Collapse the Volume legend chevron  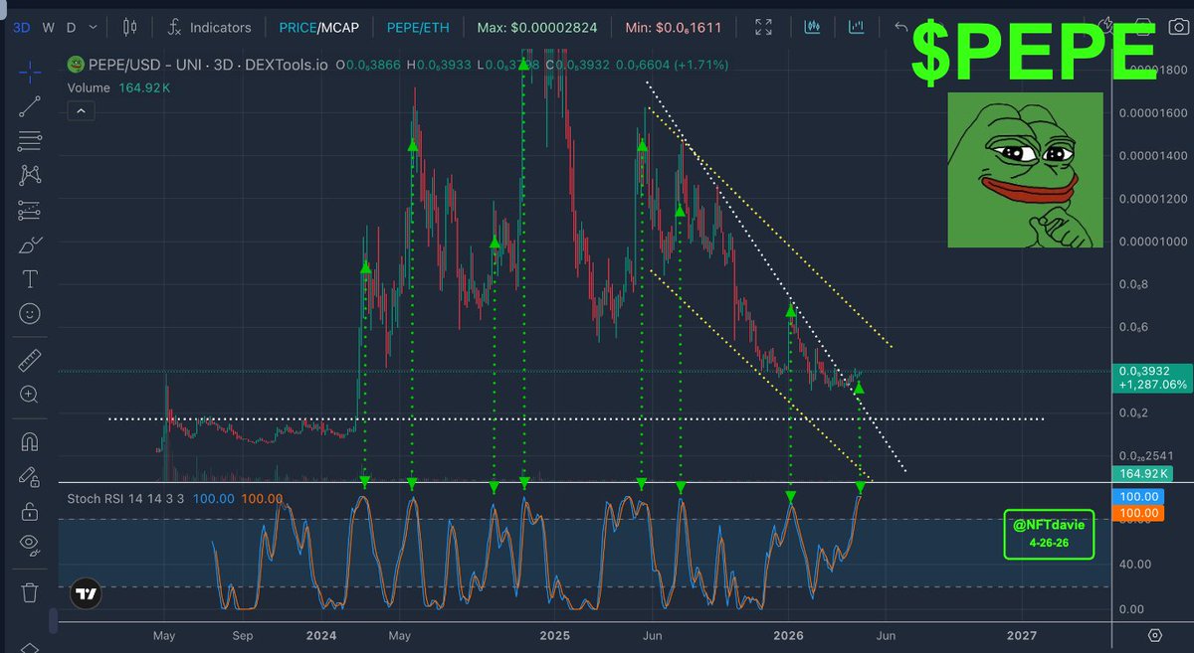tap(81, 112)
